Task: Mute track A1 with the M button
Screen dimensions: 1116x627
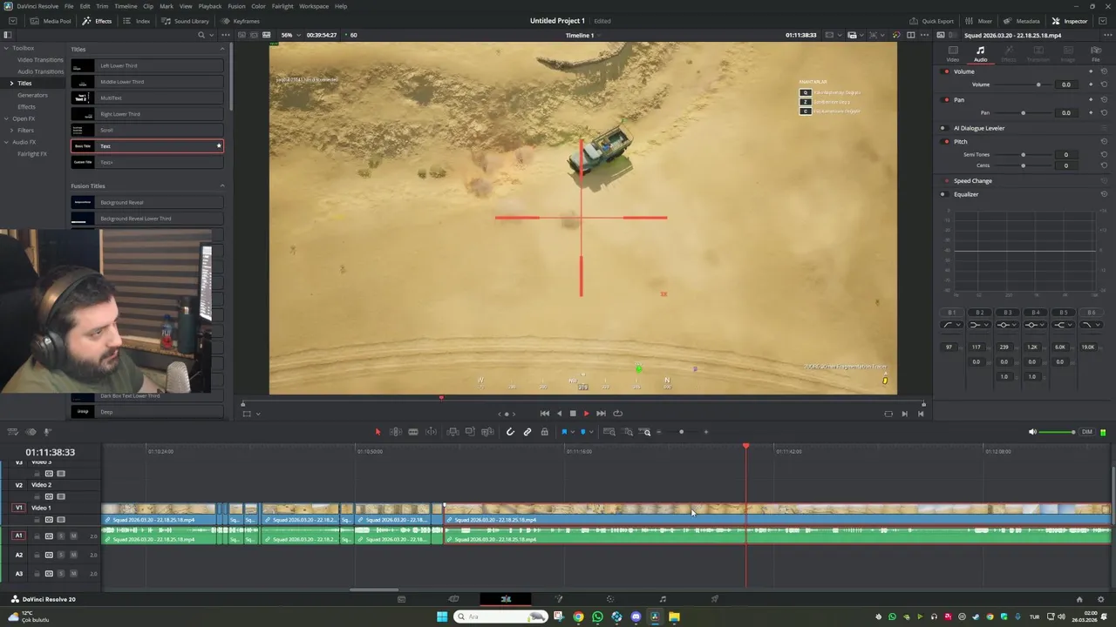Action: point(73,536)
